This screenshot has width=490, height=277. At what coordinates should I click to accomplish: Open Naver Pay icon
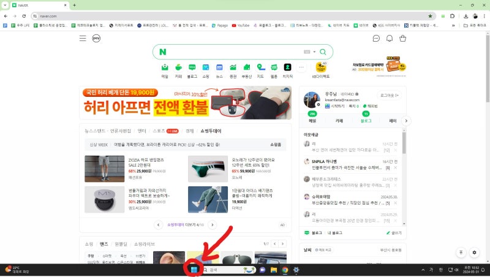(96, 39)
